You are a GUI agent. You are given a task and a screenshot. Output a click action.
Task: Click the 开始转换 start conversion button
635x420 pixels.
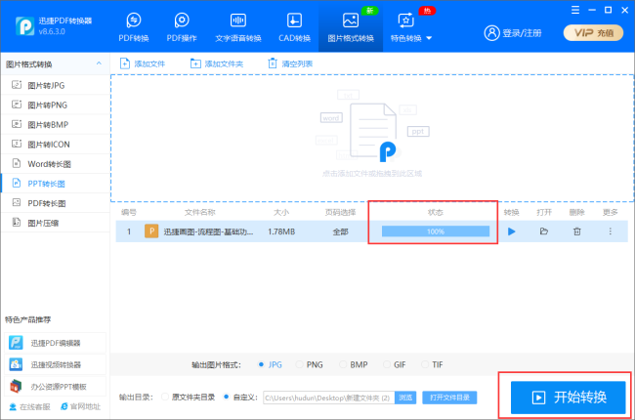[569, 398]
